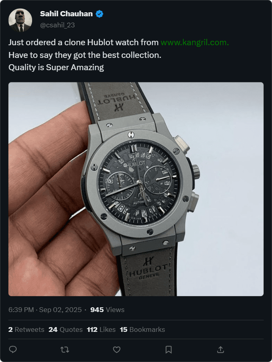View the 2 Retweets list
The image size is (272, 362).
(x=26, y=329)
